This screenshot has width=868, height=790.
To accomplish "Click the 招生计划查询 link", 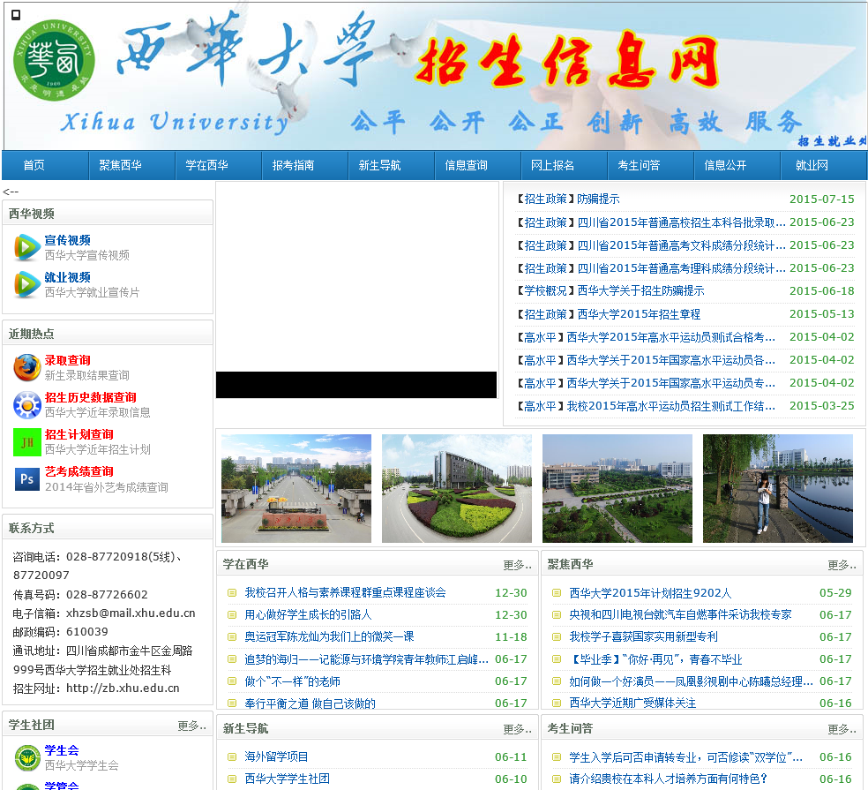I will [x=79, y=434].
